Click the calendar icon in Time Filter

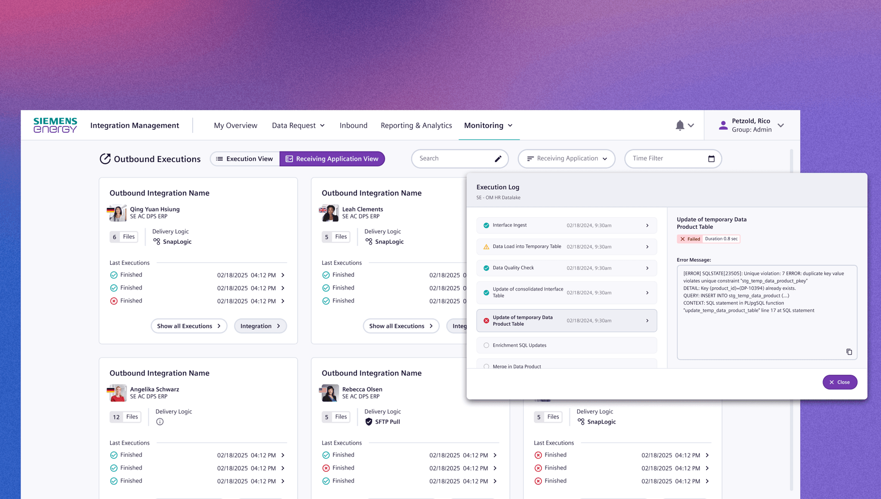(x=711, y=159)
